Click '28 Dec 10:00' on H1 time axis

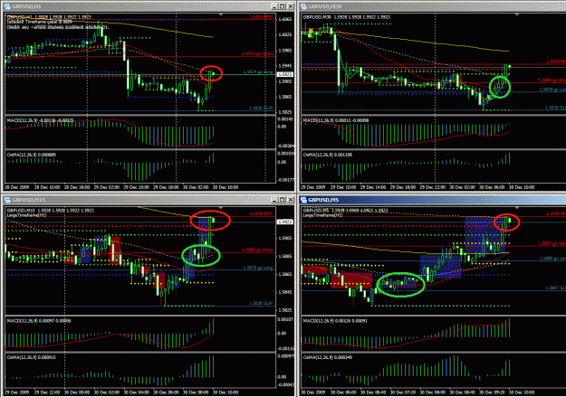[x=47, y=187]
